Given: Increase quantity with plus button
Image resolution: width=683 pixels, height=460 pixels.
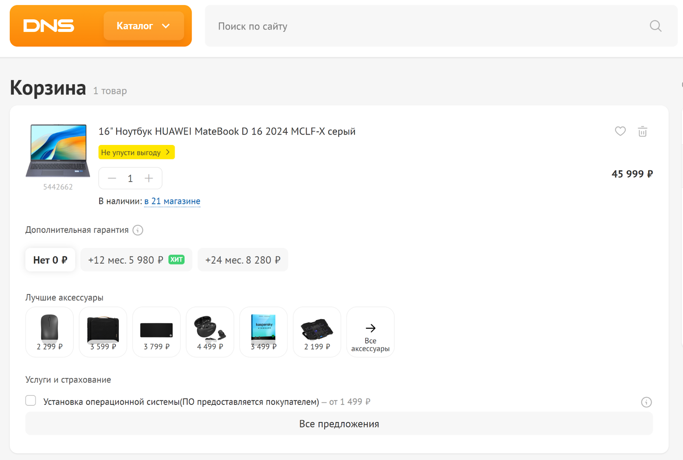Looking at the screenshot, I should [149, 178].
